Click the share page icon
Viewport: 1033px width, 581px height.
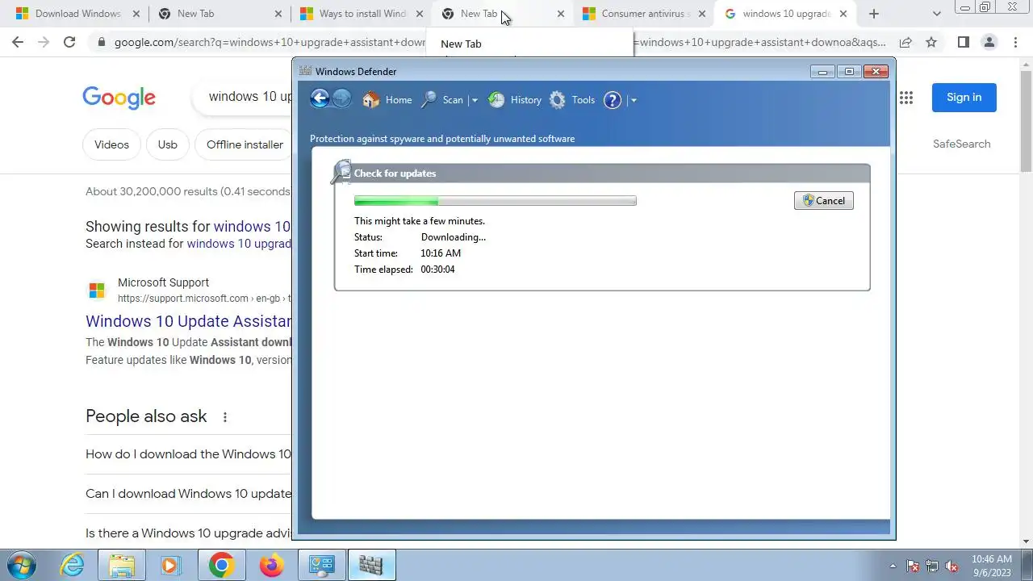905,42
